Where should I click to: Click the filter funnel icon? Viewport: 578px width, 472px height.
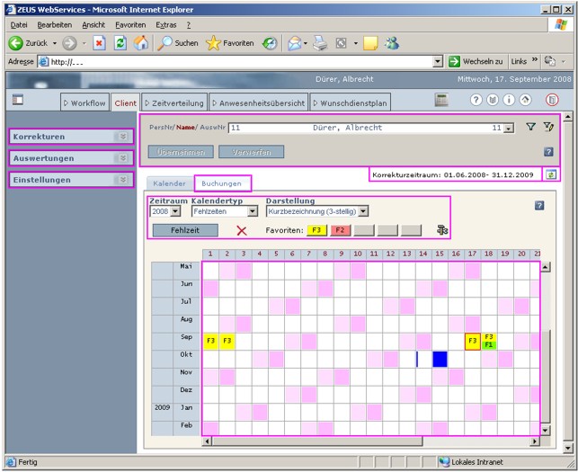tap(530, 128)
